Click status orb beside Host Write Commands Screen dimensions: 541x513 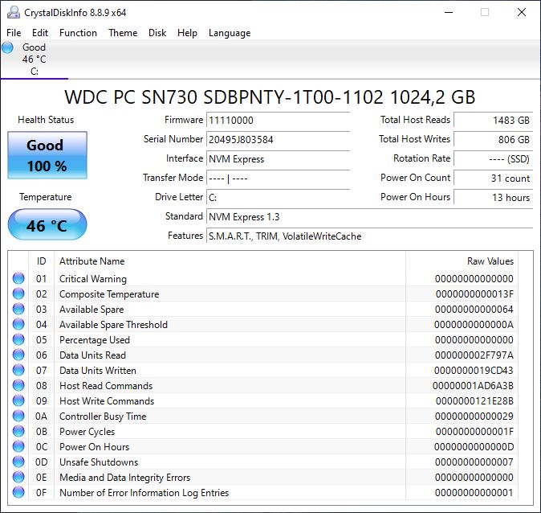pos(18,400)
